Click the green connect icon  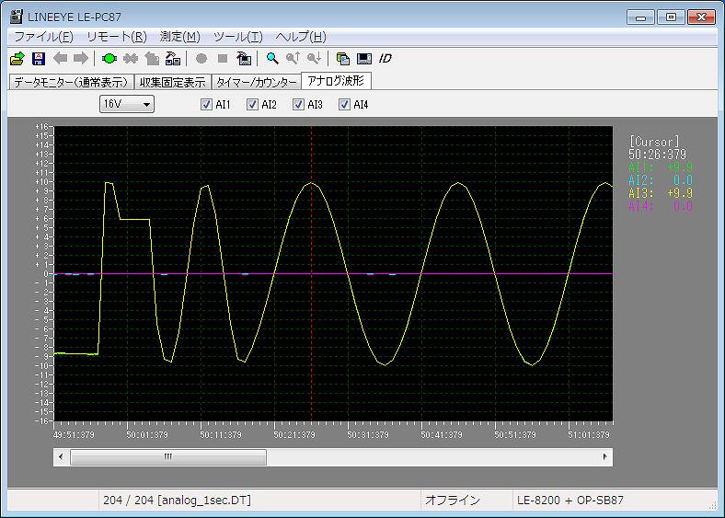coord(109,58)
